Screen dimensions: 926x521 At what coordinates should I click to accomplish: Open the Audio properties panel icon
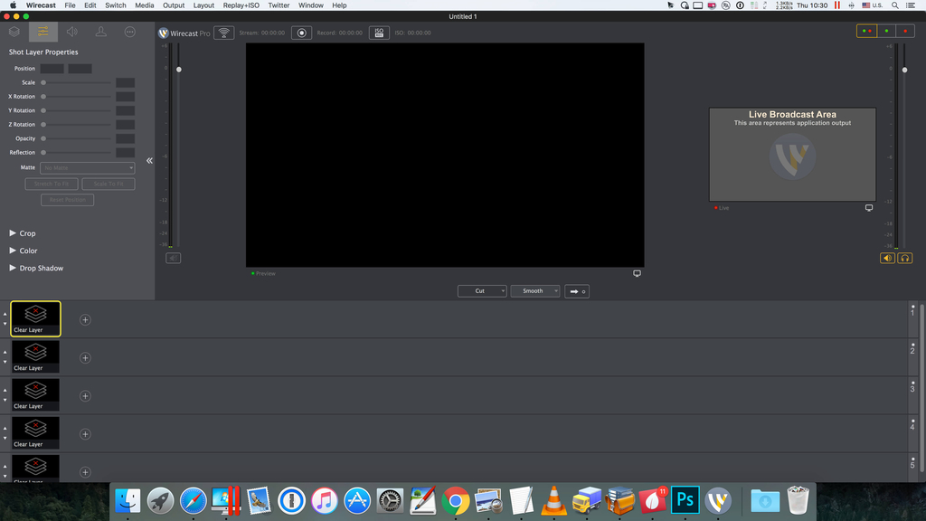pyautogui.click(x=71, y=32)
